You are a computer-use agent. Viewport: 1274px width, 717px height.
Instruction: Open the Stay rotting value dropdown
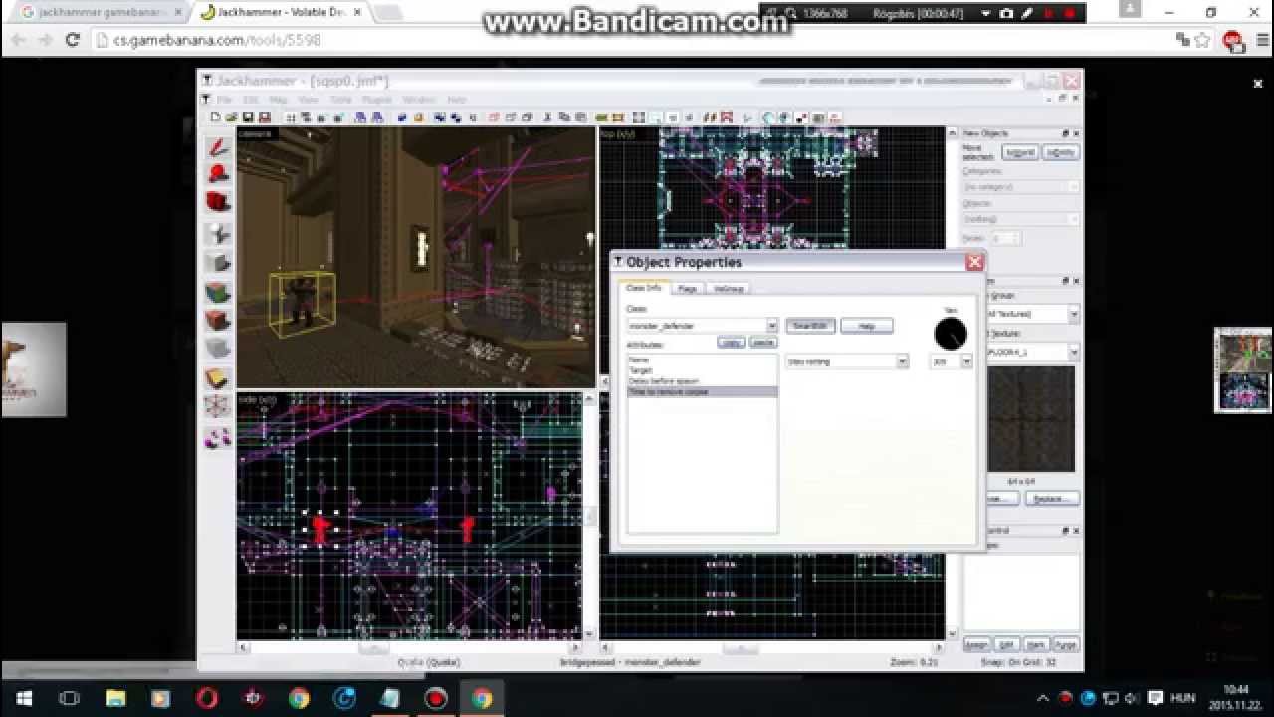tap(902, 361)
